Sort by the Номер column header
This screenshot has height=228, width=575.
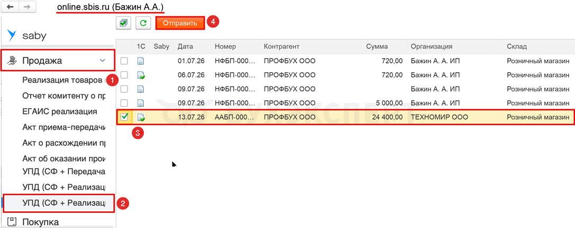[x=235, y=46]
